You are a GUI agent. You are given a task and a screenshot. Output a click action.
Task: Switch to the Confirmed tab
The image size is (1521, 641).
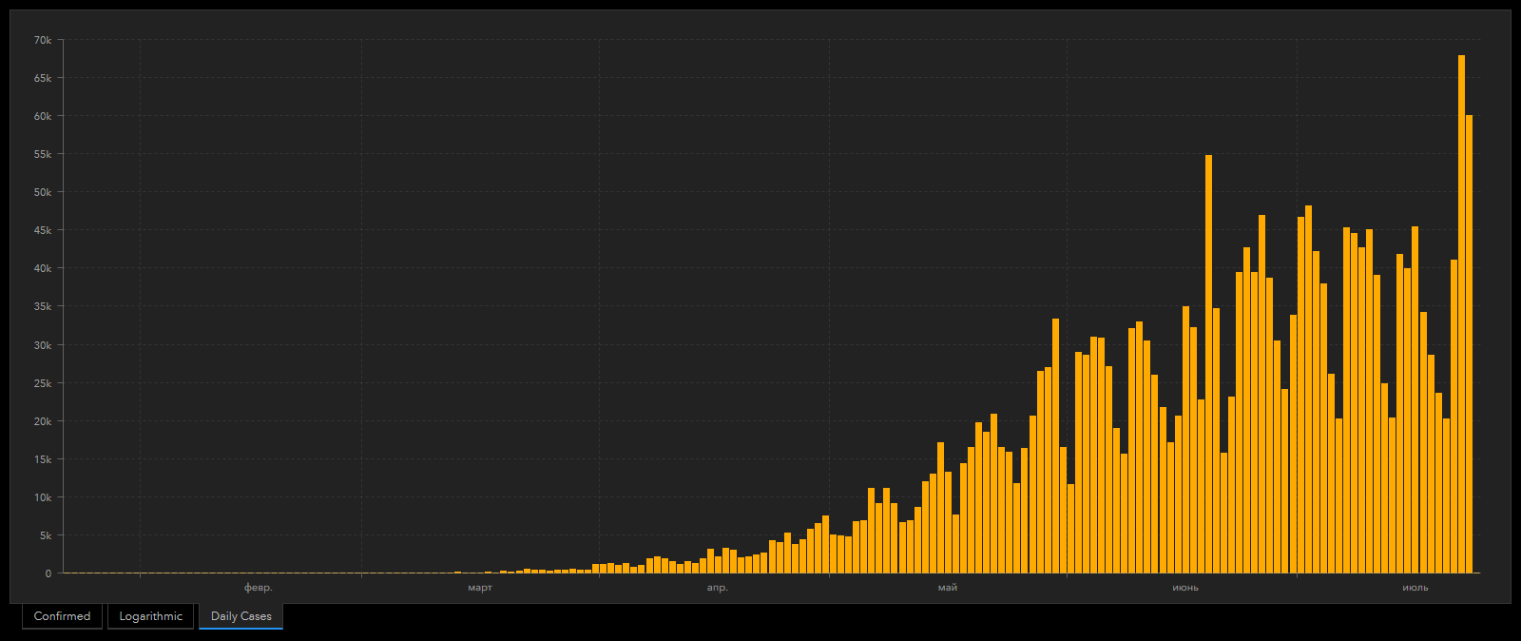62,616
